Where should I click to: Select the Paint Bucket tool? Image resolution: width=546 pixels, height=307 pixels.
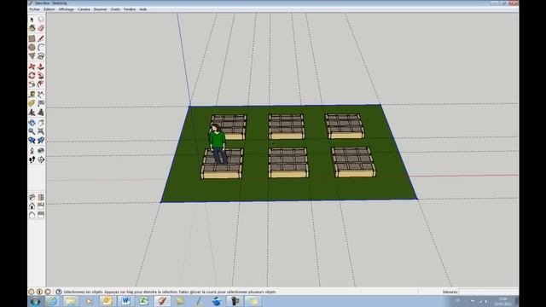point(32,28)
